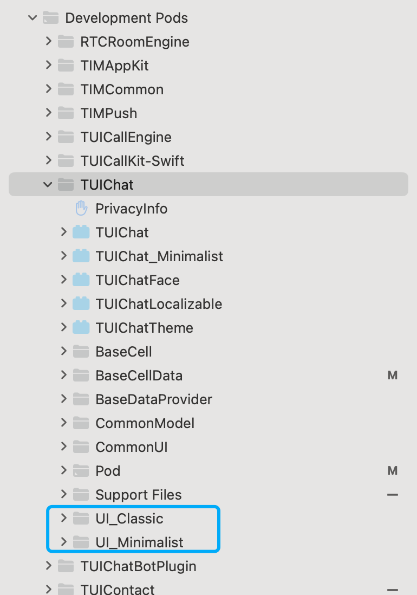Image resolution: width=417 pixels, height=595 pixels.
Task: Click the TUIChat_Minimalist bundle icon
Action: click(x=81, y=256)
